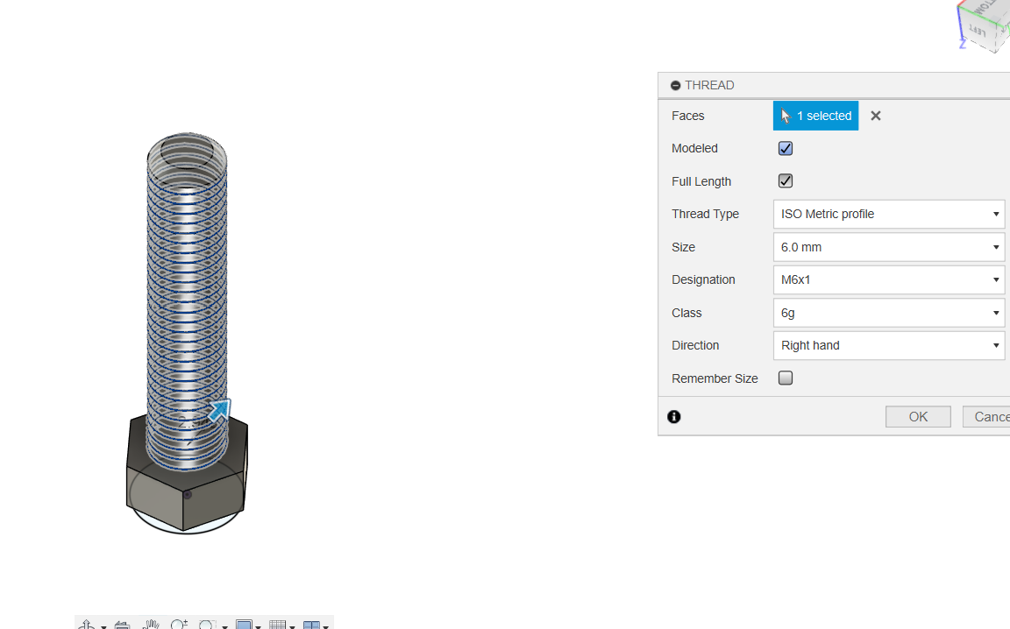Open the Display Settings icon
Screen dimensions: 1010x629
pyautogui.click(x=244, y=625)
